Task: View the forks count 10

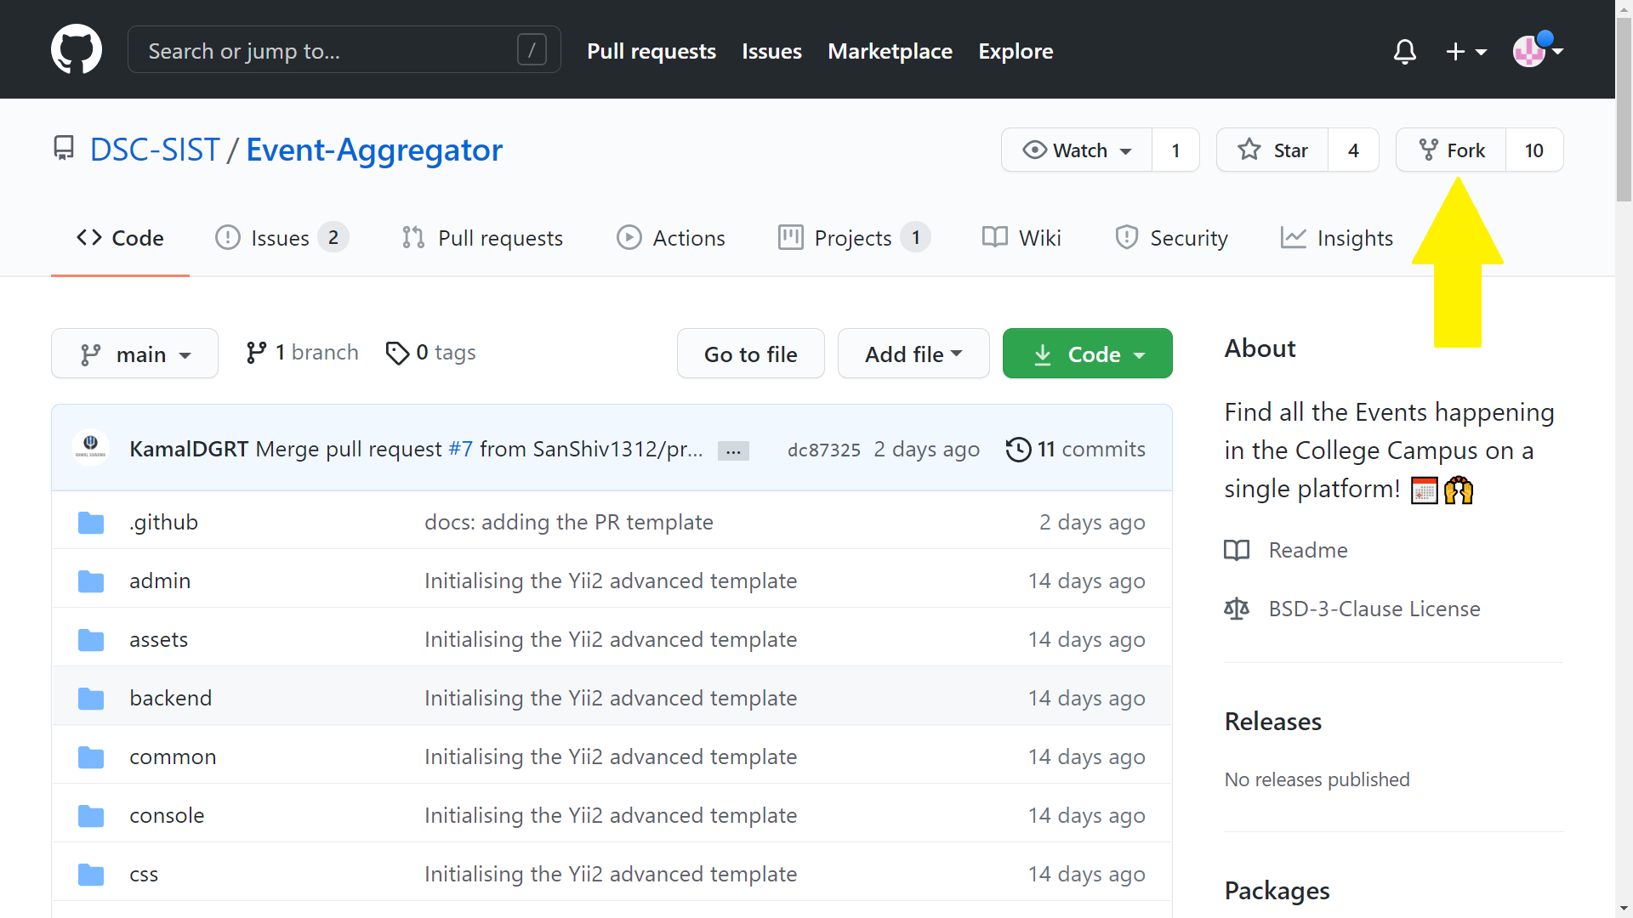Action: pos(1533,150)
